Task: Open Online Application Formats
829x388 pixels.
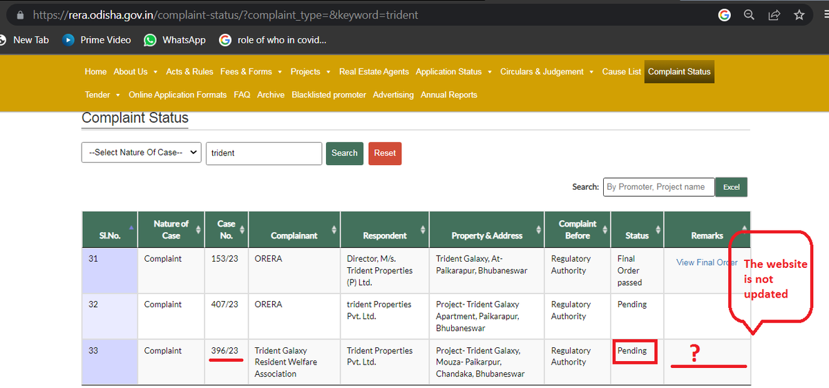Action: 178,95
